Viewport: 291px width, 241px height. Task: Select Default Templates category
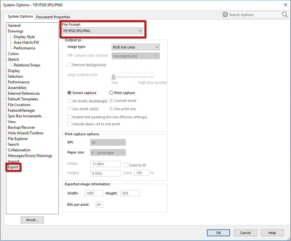click(x=23, y=99)
